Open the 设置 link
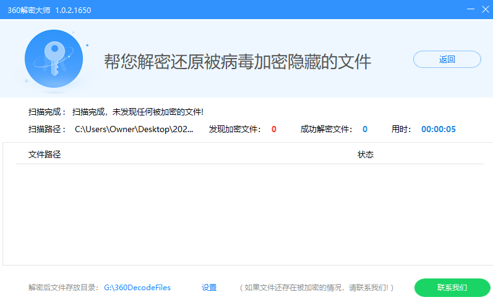Viewport: 493px width, 305px height. click(209, 288)
